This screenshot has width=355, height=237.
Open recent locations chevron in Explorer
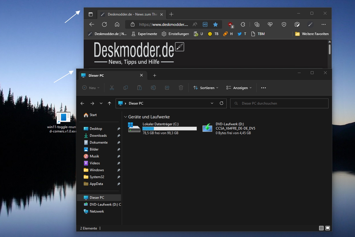pyautogui.click(x=101, y=103)
